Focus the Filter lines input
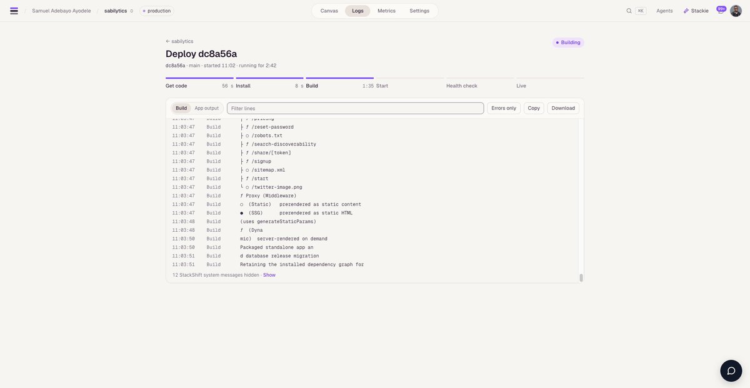 tap(355, 108)
